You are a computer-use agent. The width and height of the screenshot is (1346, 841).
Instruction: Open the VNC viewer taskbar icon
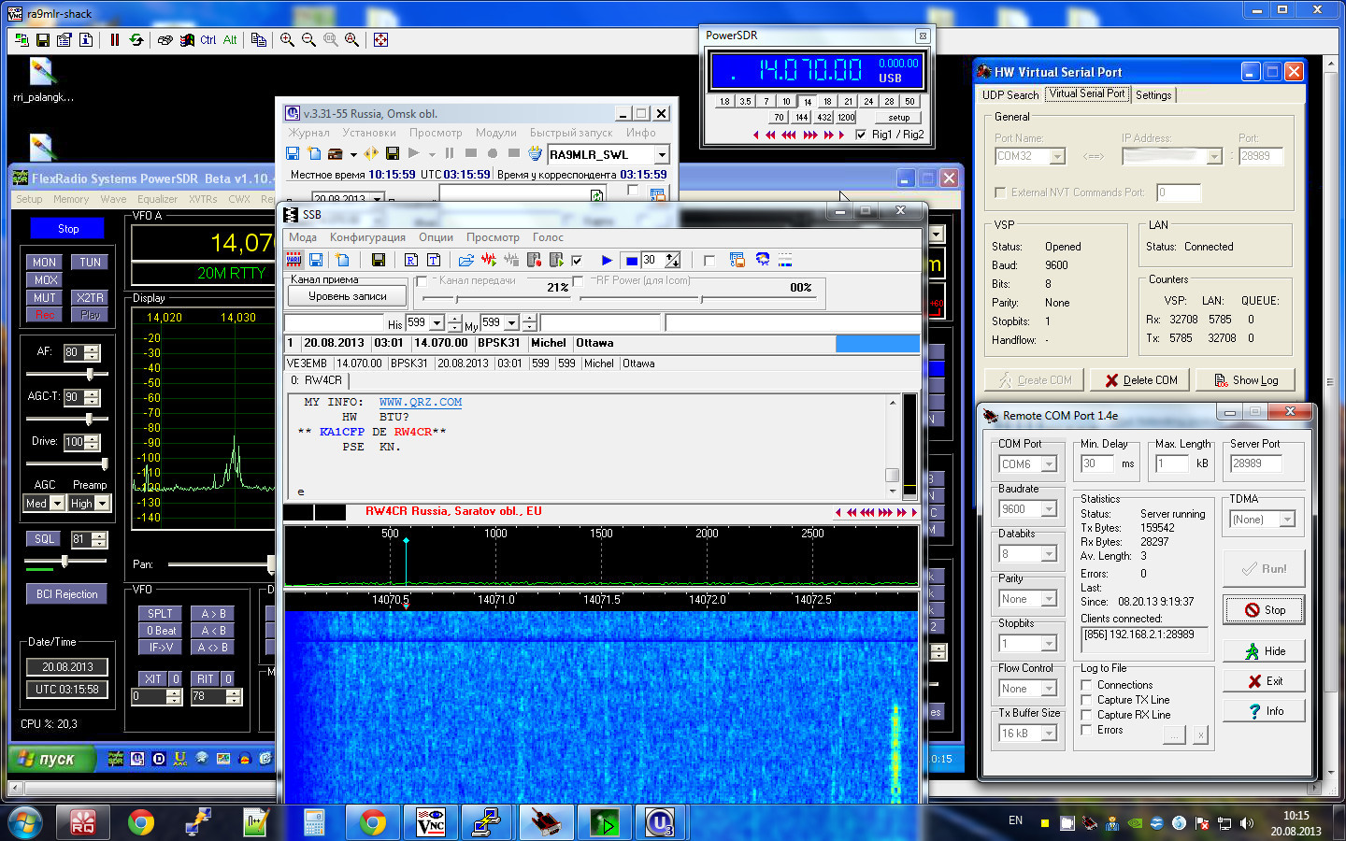tap(431, 822)
